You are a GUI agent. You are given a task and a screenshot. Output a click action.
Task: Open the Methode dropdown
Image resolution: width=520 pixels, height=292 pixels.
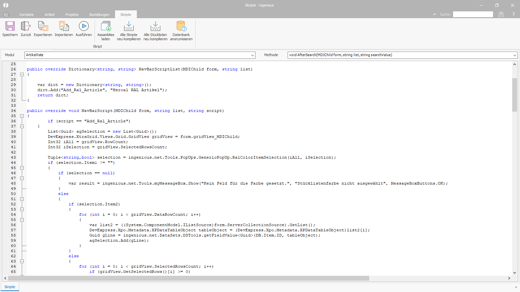click(514, 55)
